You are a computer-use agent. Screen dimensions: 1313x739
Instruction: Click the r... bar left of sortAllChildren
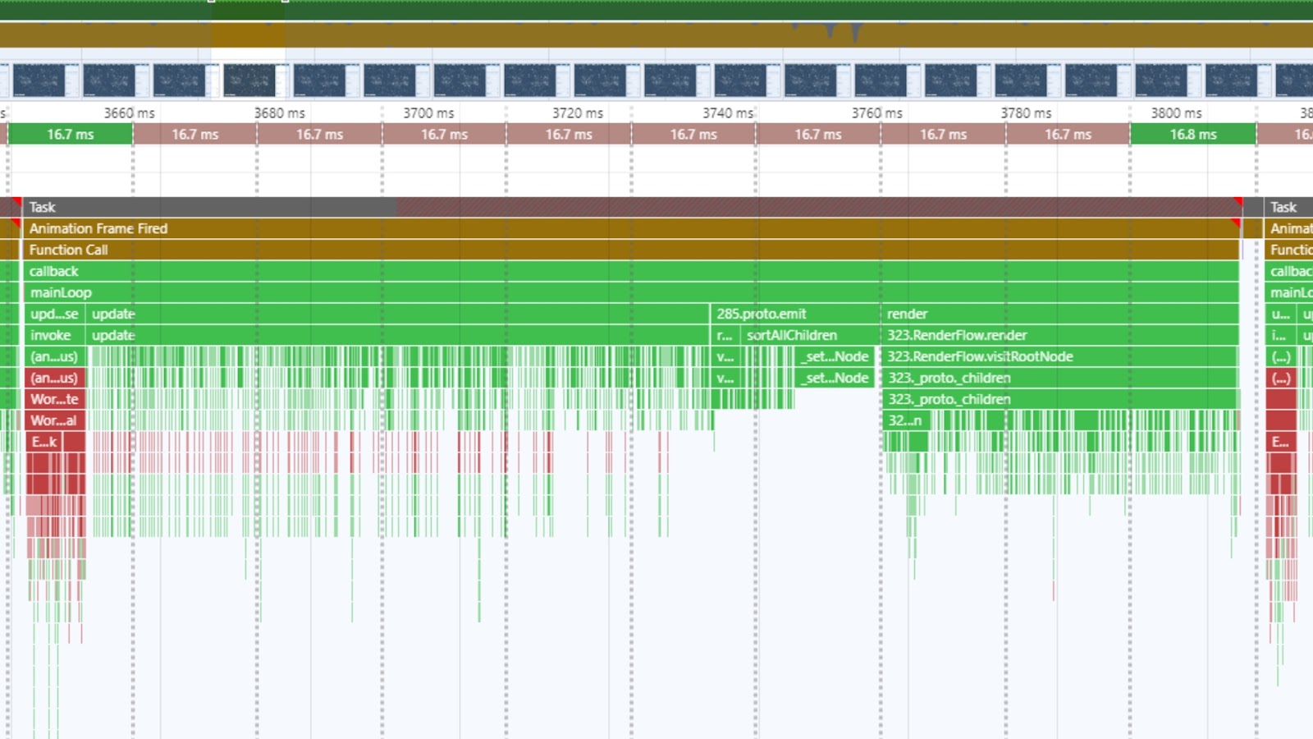725,335
